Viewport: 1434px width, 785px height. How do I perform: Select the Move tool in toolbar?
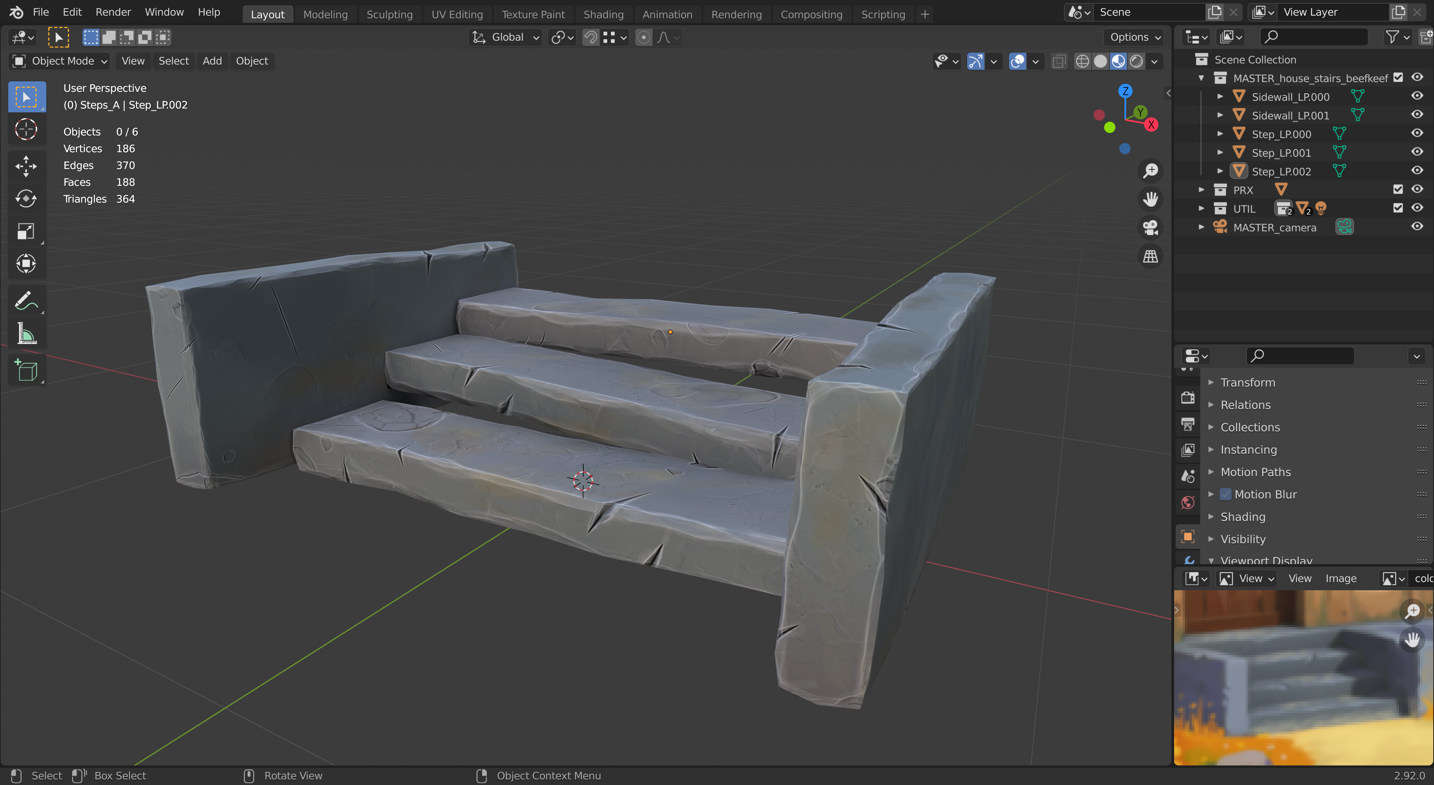coord(26,166)
